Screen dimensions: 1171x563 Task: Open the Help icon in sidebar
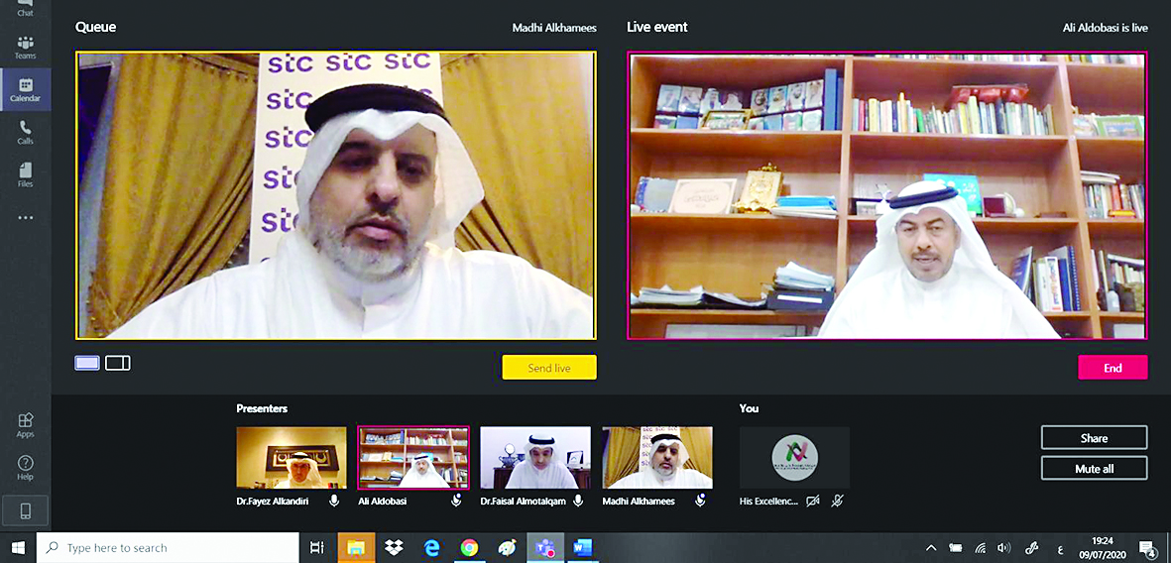pos(25,468)
